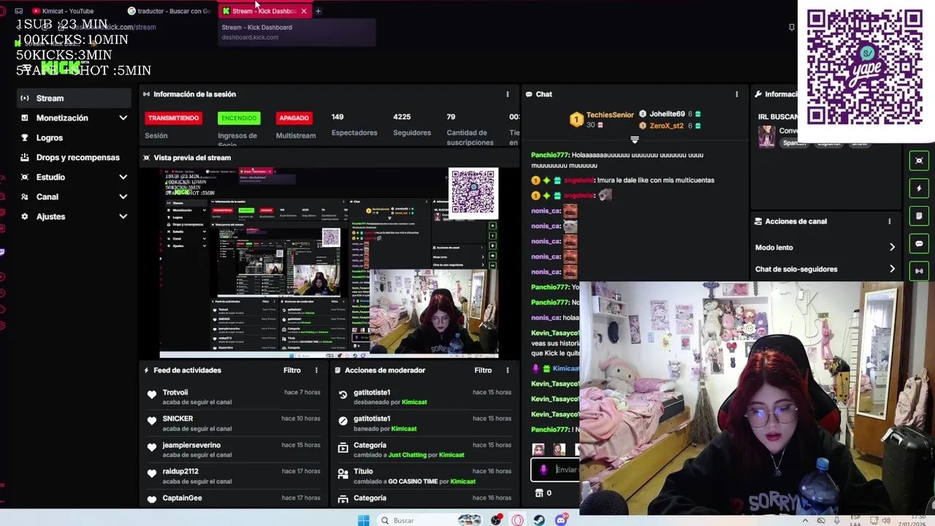Expand the Canal sidebar section

pos(74,197)
